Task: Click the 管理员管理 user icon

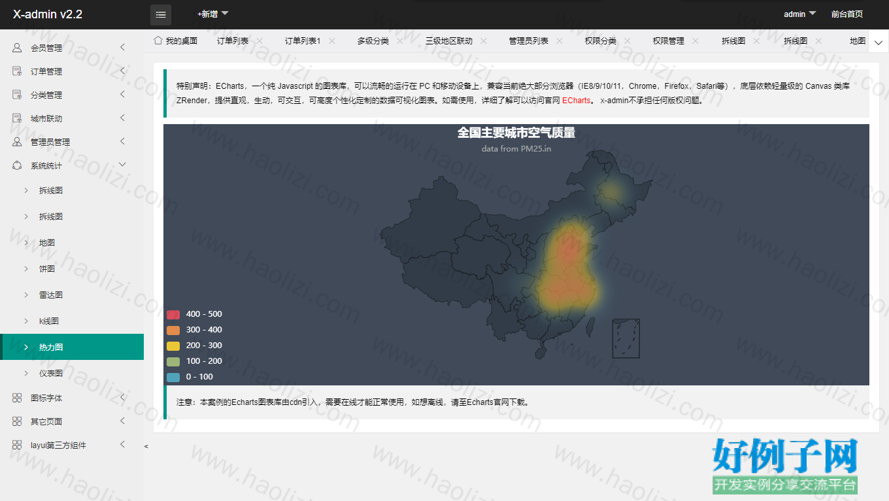Action: point(17,142)
